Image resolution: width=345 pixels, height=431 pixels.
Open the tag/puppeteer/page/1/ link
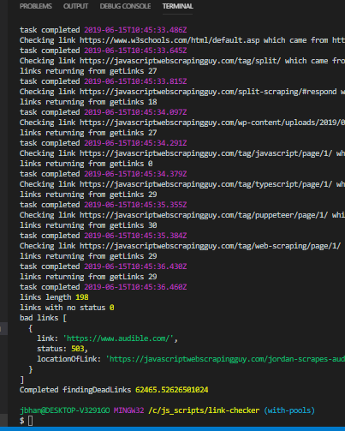click(204, 215)
